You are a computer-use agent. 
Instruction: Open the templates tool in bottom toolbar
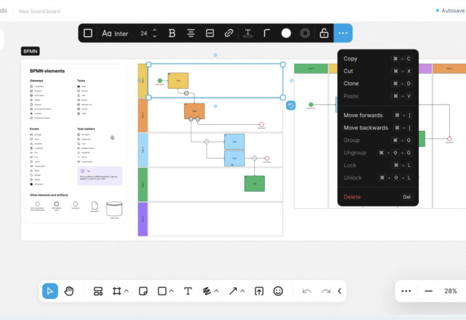coord(98,291)
